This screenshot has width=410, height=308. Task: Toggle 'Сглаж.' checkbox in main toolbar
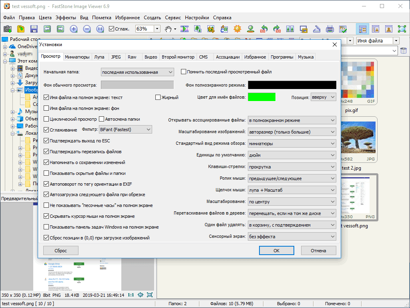[x=111, y=29]
